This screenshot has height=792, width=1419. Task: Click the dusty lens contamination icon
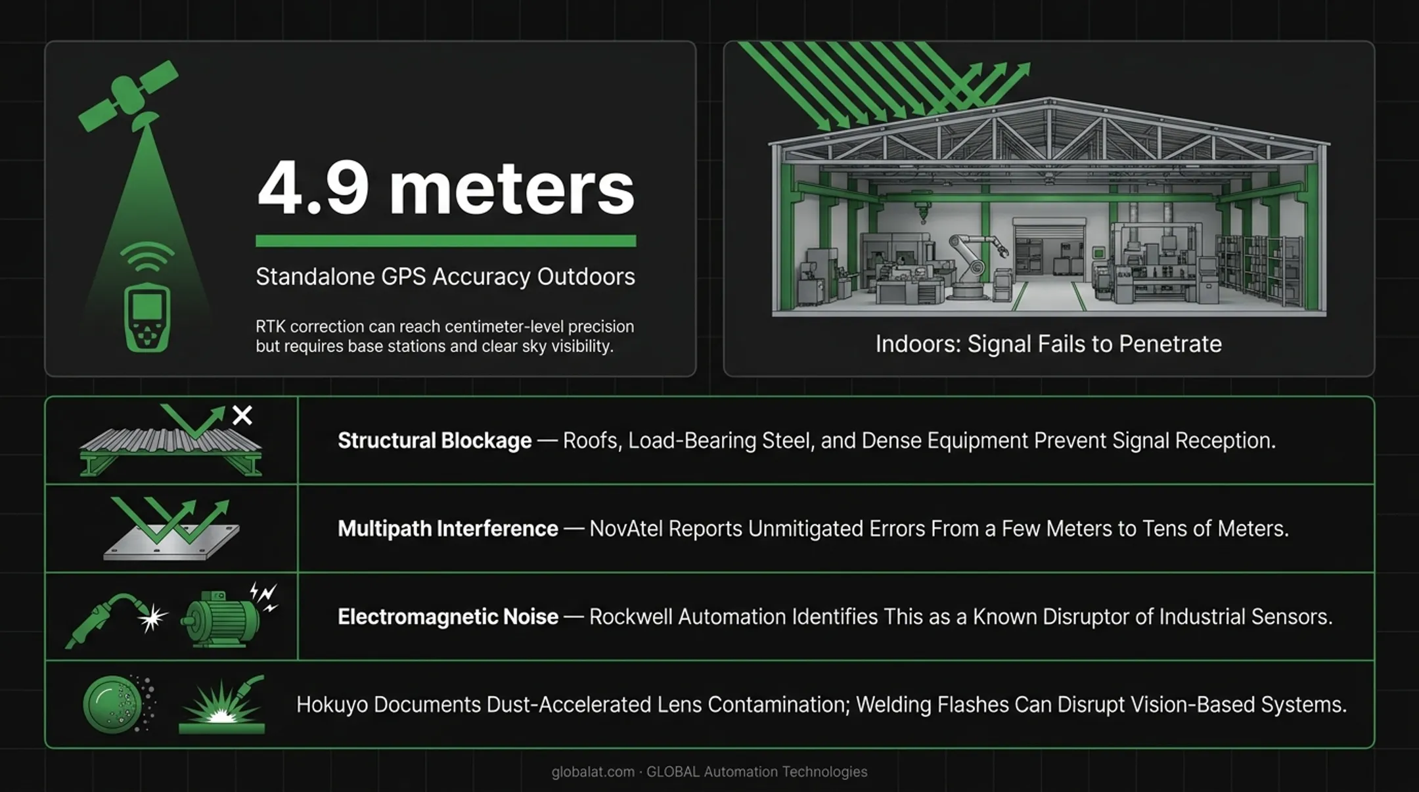click(119, 703)
